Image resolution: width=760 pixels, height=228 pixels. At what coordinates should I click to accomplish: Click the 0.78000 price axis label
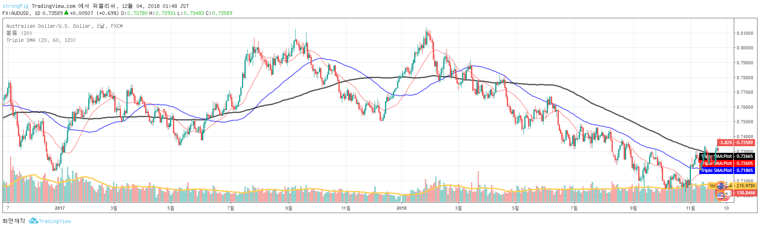pyautogui.click(x=745, y=78)
